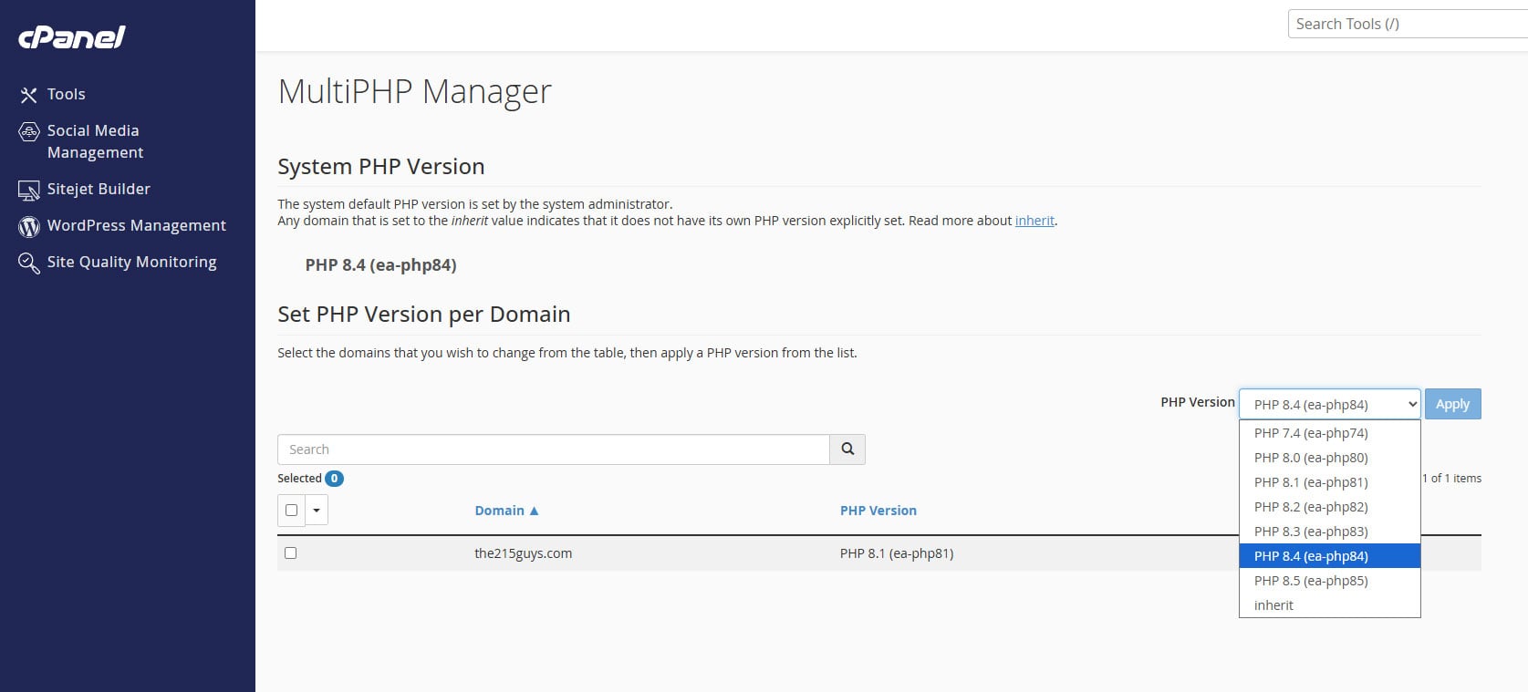The image size is (1528, 692).
Task: Open Site Quality Monitoring
Action: coord(131,262)
